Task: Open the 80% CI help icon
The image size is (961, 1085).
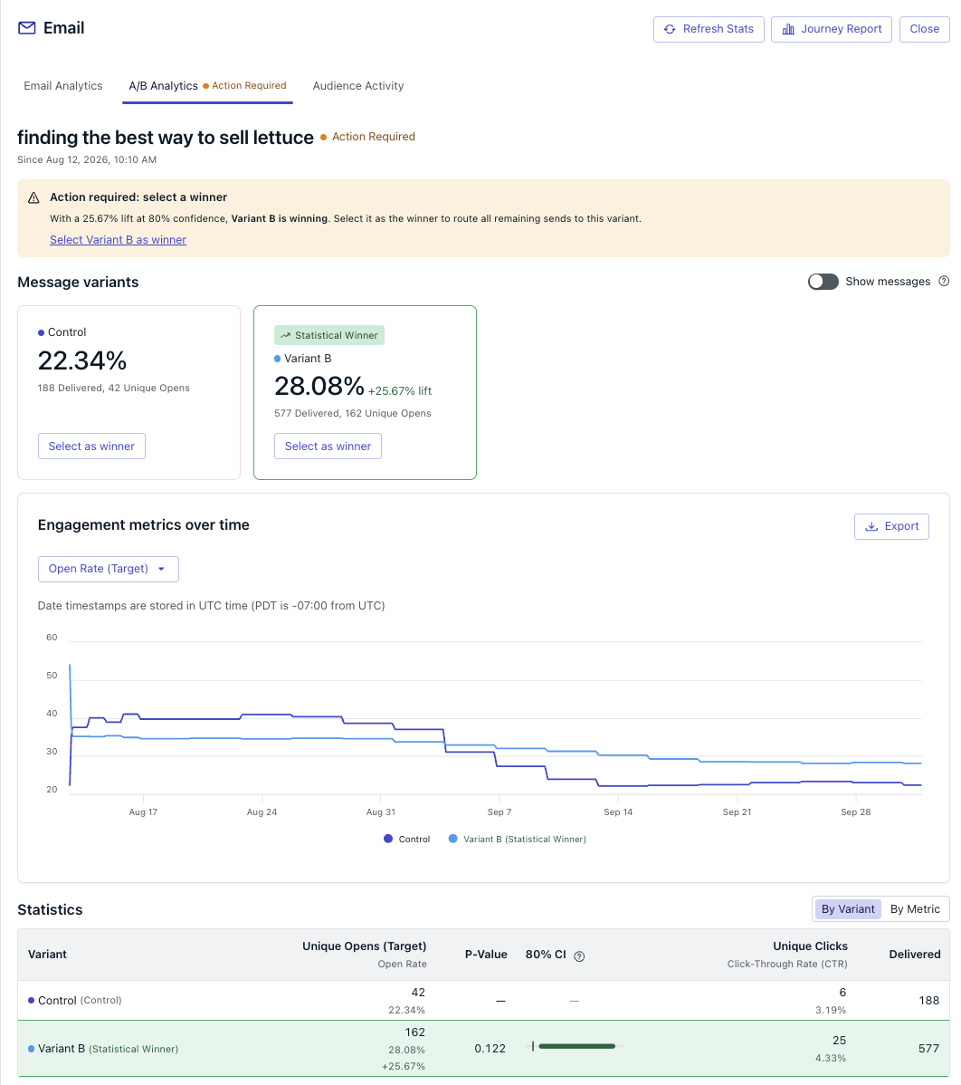Action: [579, 956]
